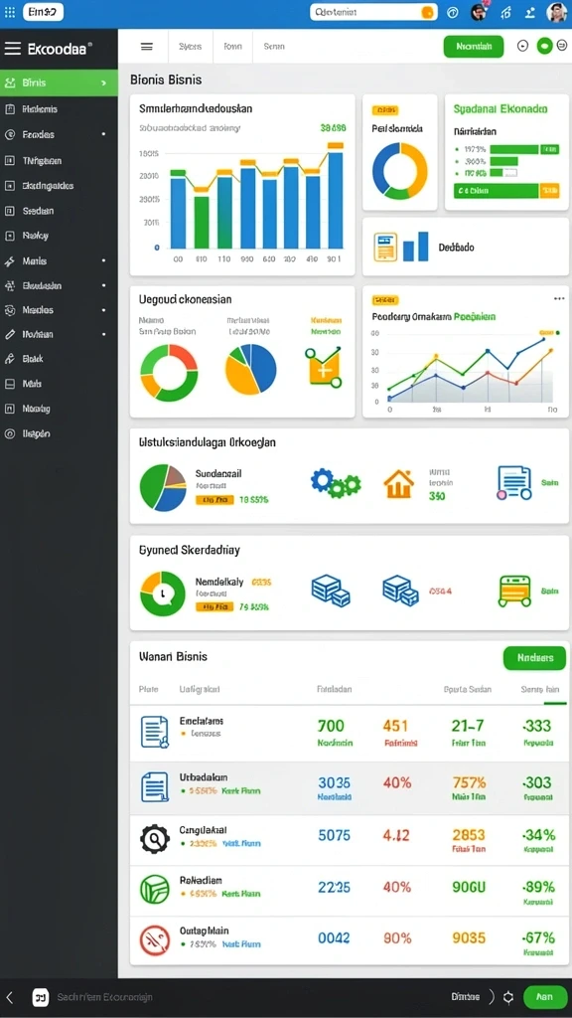Click the green button in Wanari Bisnis header
Screen dimensions: 572x1018
point(535,658)
